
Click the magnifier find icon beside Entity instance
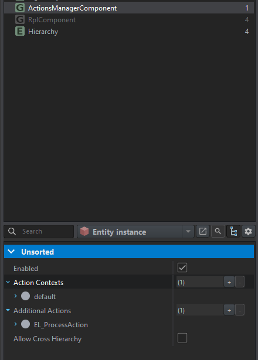[218, 231]
